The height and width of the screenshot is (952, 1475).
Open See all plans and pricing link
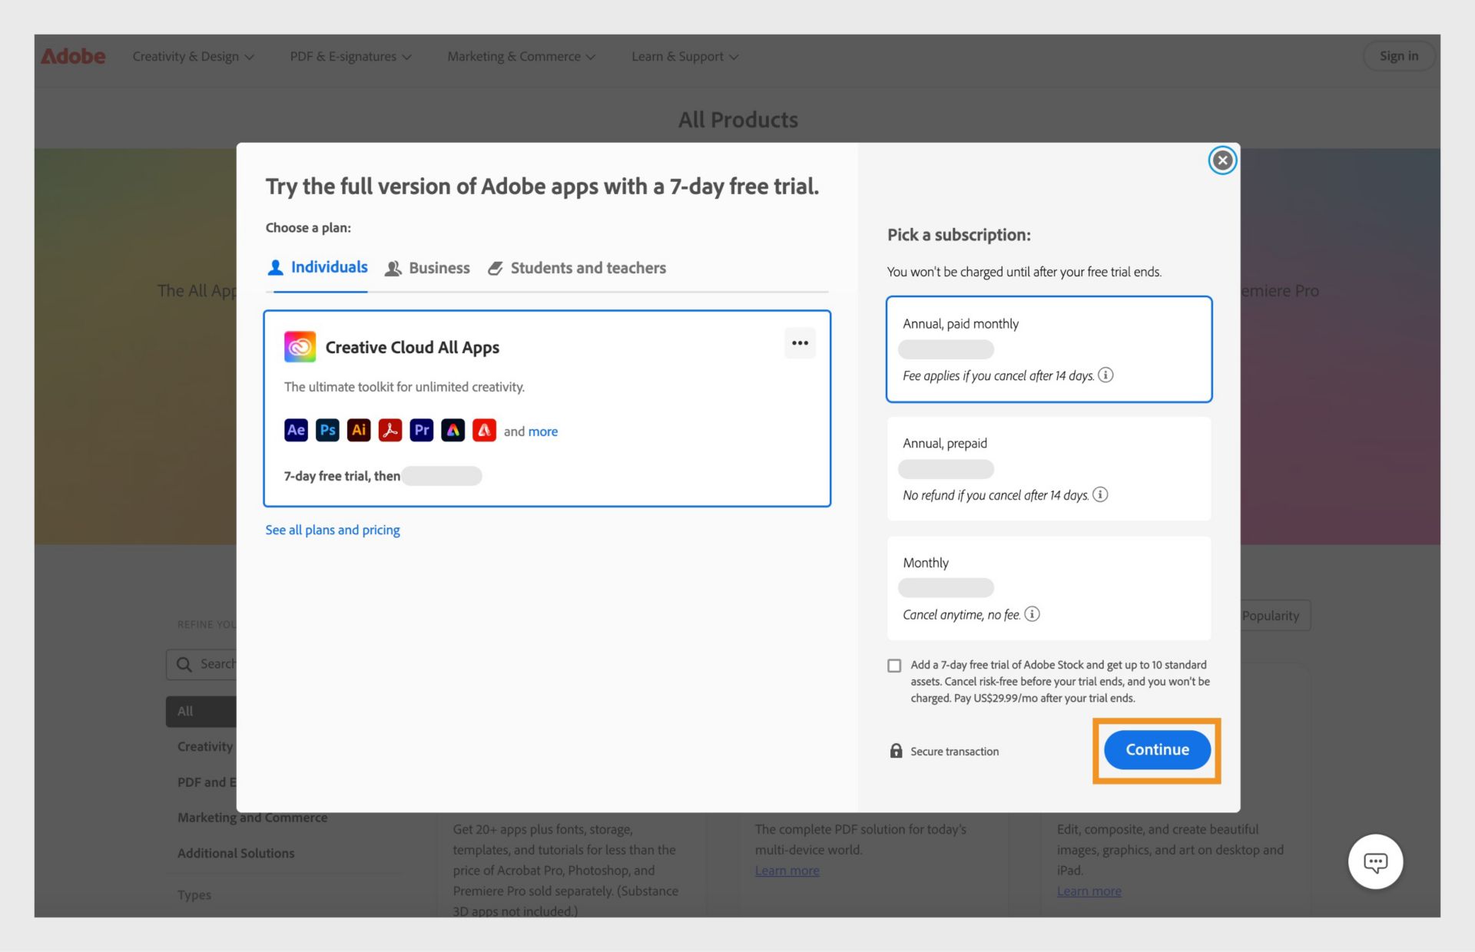coord(332,529)
